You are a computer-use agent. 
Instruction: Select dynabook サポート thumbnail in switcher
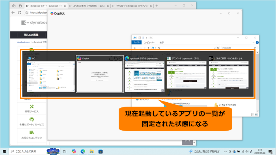(144, 76)
